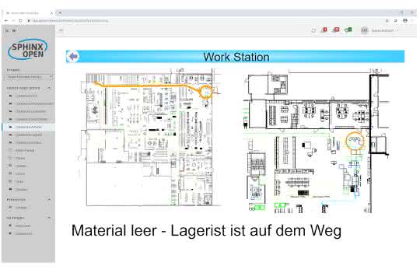Open the green badge status icon
The image size is (420, 280).
click(348, 30)
